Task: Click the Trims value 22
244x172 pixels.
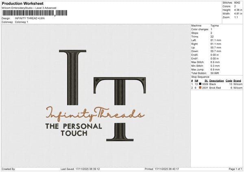Action: (x=212, y=37)
